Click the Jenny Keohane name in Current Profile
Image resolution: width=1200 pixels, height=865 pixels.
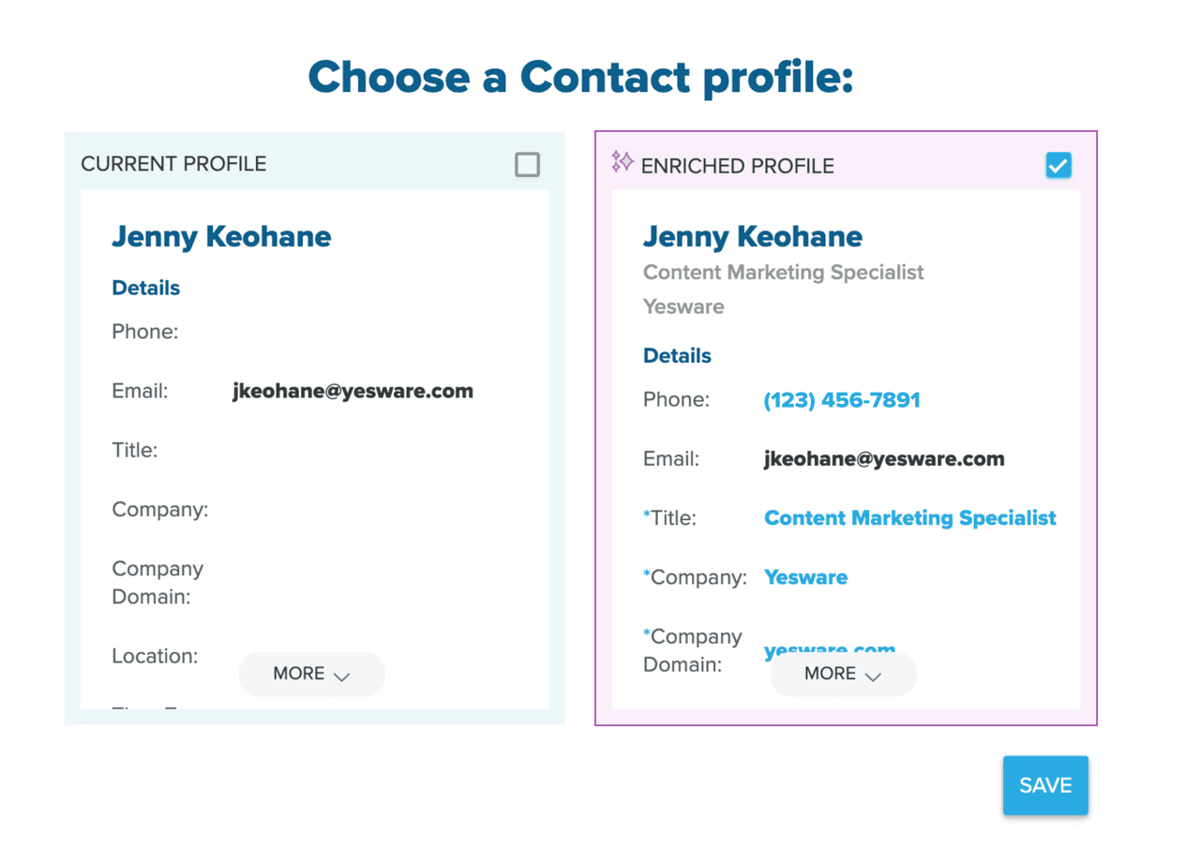coord(221,237)
